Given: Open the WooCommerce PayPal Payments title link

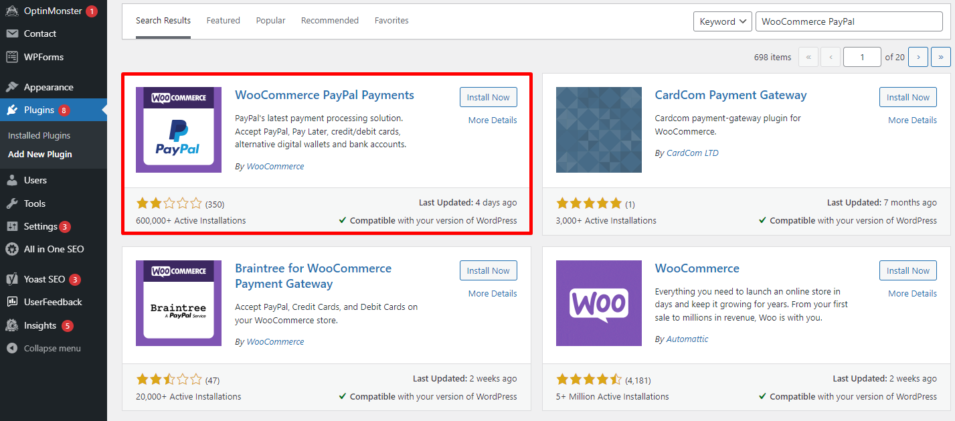Looking at the screenshot, I should [325, 95].
